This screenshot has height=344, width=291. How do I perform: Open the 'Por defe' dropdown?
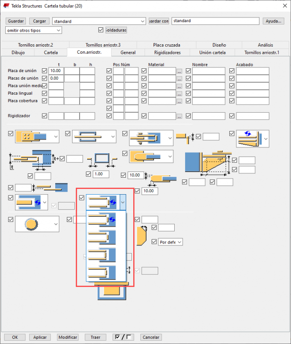tap(170, 242)
